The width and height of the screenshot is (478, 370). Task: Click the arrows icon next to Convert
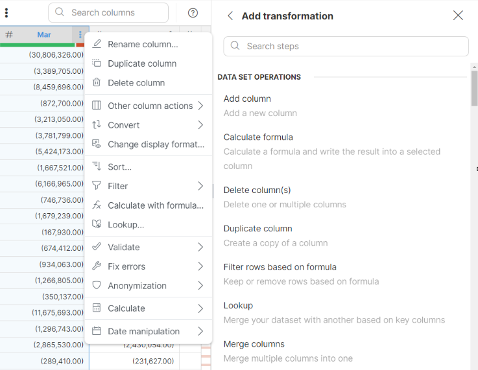(97, 124)
